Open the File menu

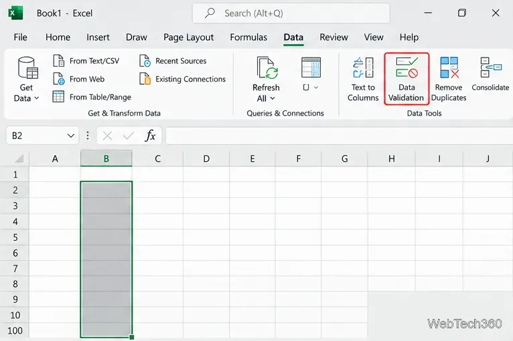tap(20, 37)
